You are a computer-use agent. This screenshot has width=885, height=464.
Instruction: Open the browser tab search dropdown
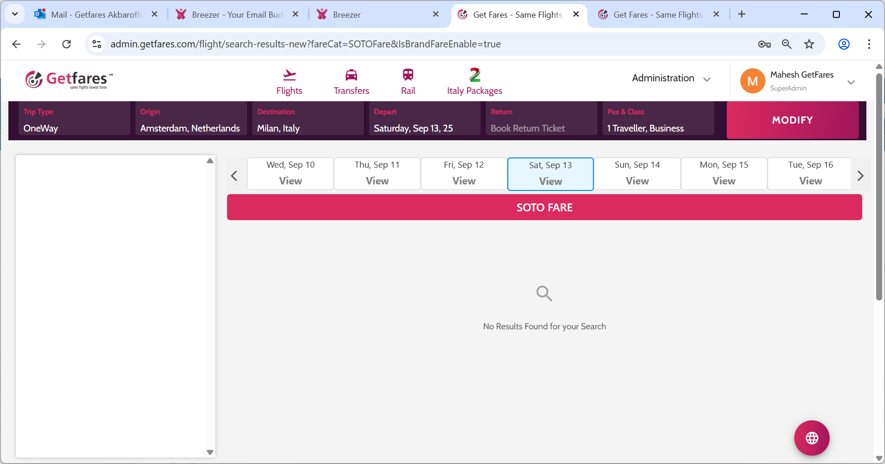(15, 14)
